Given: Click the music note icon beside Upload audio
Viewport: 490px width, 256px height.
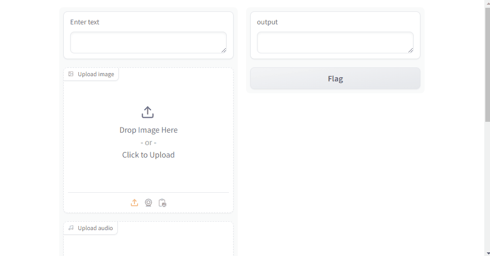Looking at the screenshot, I should [x=71, y=228].
